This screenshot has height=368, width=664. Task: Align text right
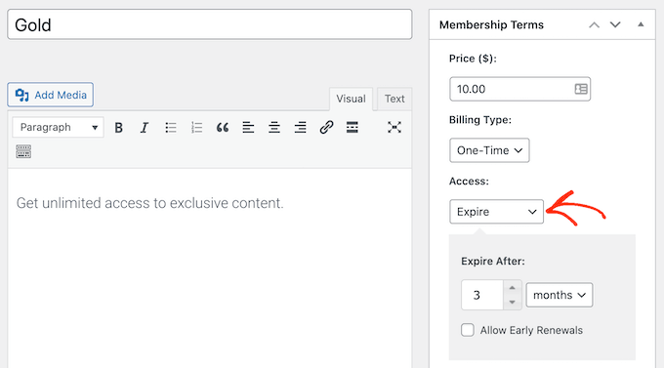pos(300,128)
